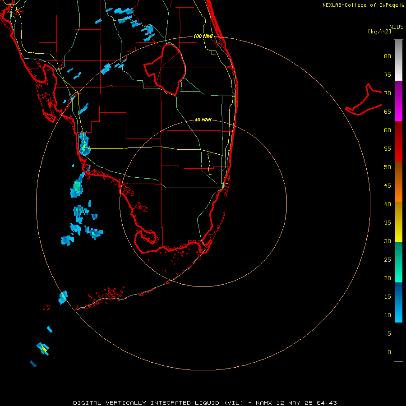Click the 50 NMI range ring label
Image resolution: width=406 pixels, height=406 pixels.
pos(203,120)
